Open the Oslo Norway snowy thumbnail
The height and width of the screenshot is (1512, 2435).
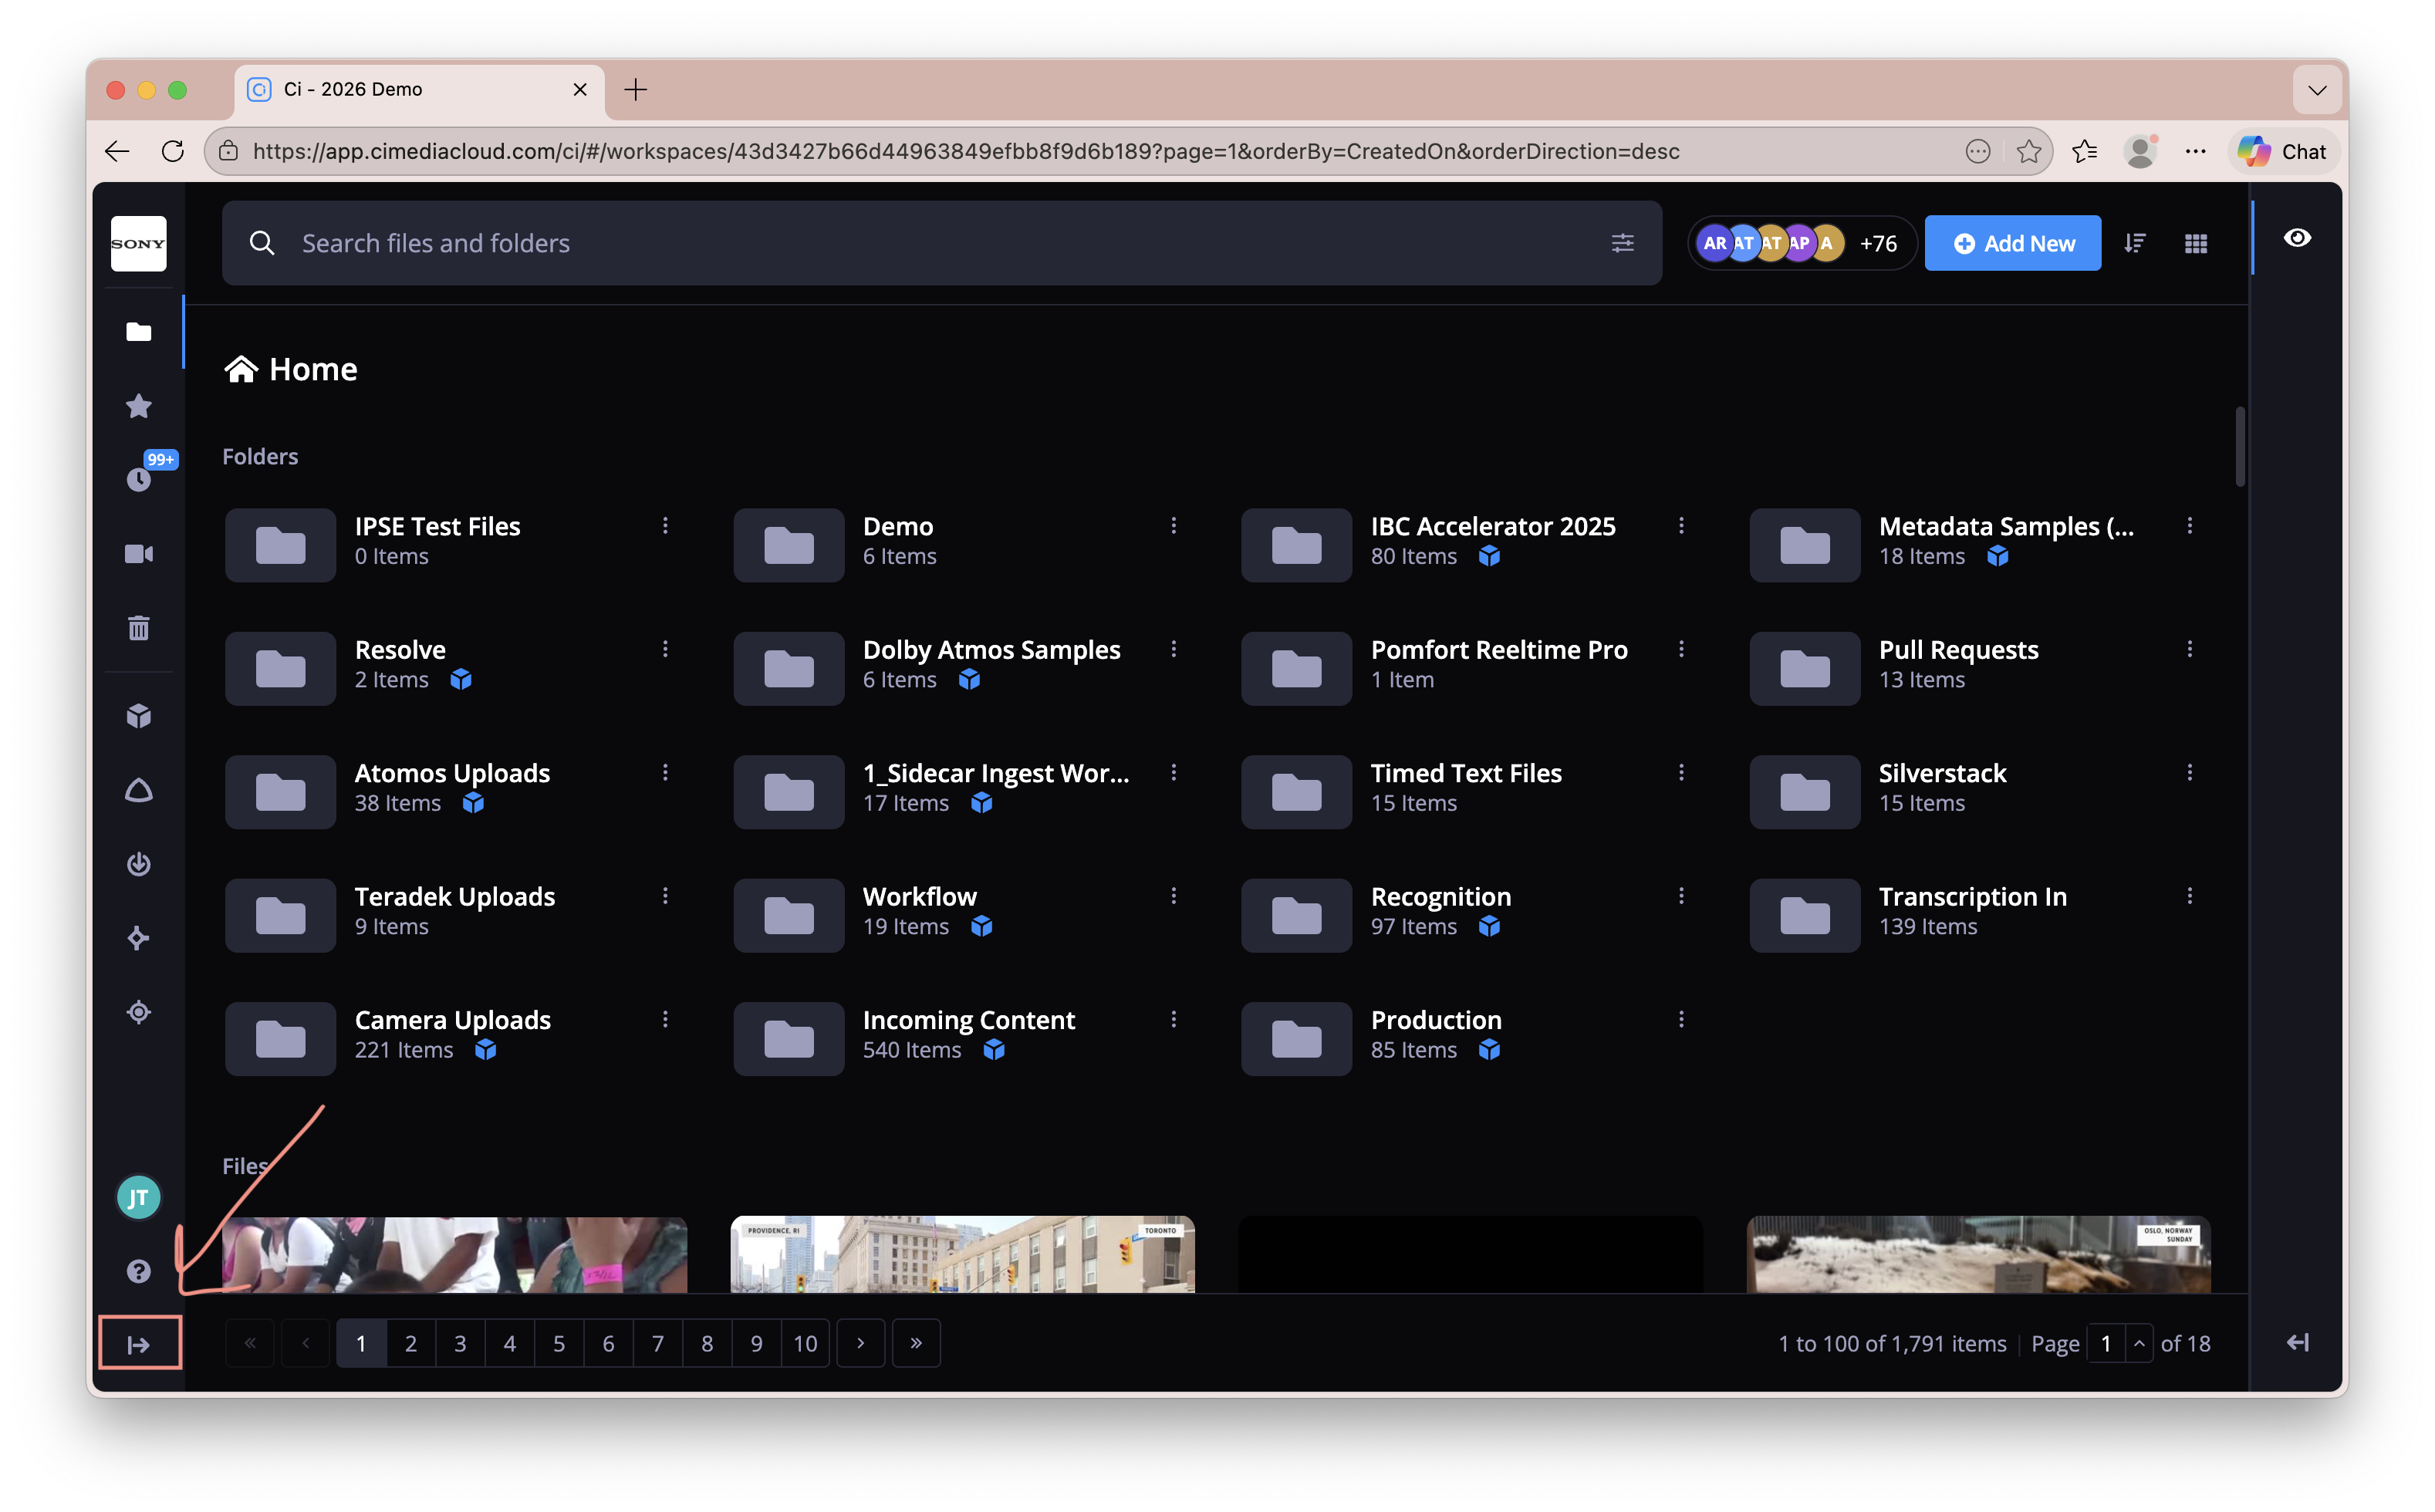[1978, 1254]
